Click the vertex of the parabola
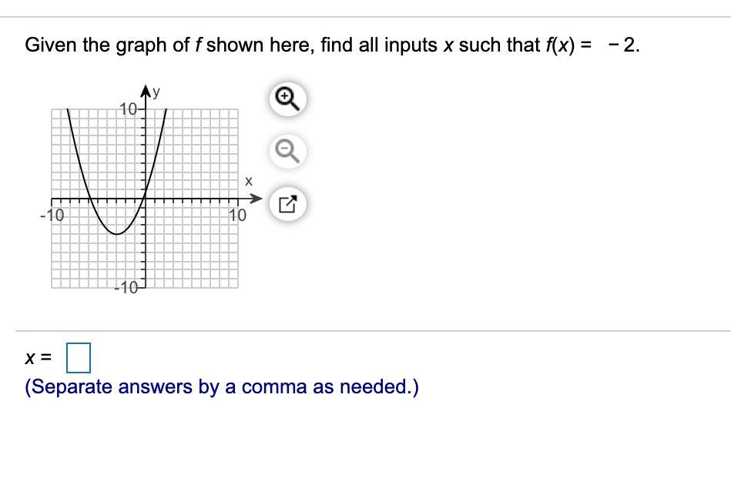Viewport: 731px width, 478px height. [x=117, y=232]
